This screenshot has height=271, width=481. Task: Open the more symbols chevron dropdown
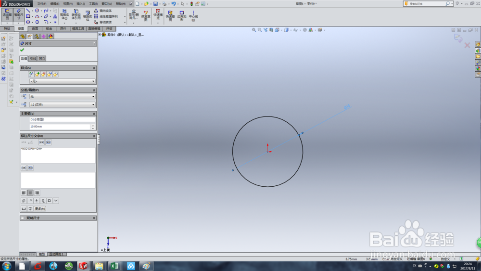coord(56,201)
